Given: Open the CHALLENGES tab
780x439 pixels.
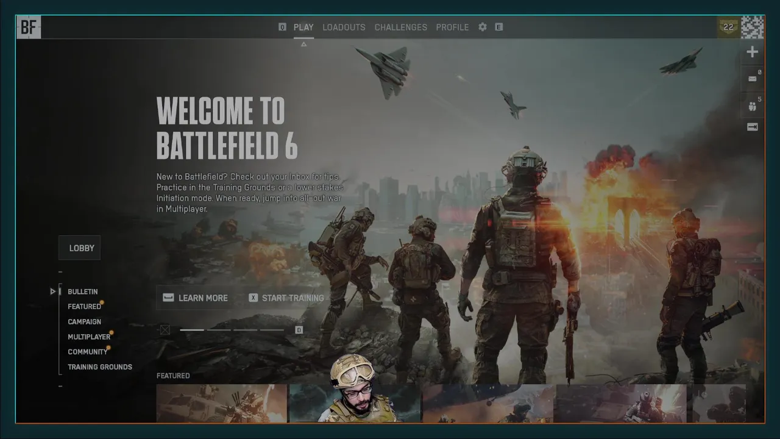Looking at the screenshot, I should [x=401, y=27].
